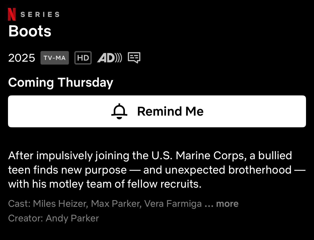The width and height of the screenshot is (314, 240).
Task: Click the HD quality badge
Action: [x=83, y=58]
